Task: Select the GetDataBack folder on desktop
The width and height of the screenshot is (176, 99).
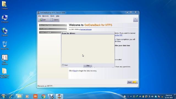Action: (5, 73)
